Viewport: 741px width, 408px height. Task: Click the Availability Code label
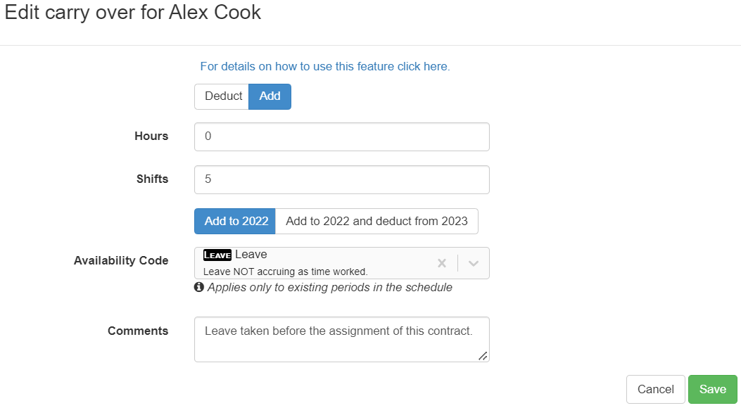click(x=121, y=260)
